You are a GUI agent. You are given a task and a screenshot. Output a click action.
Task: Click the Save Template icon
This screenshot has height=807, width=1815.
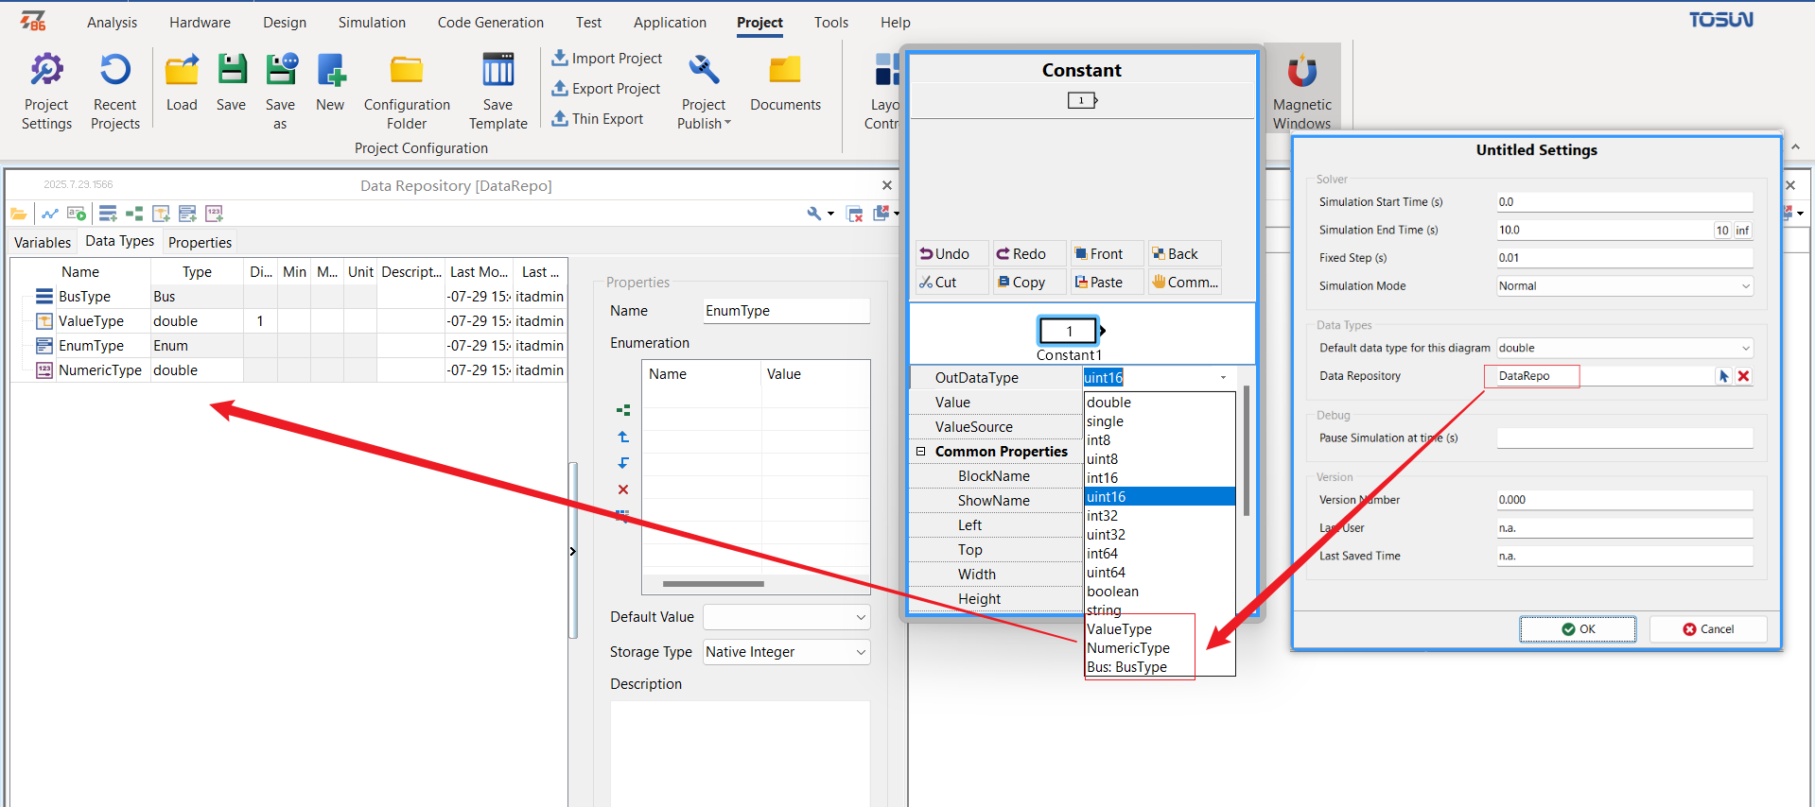[498, 70]
